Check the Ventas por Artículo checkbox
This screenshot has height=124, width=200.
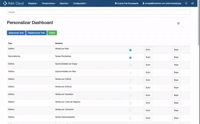click(x=130, y=88)
